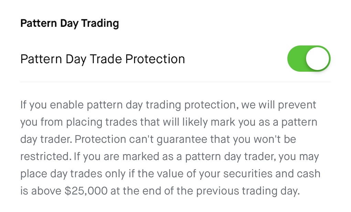Click the Pattern Day Trade Protection label
This screenshot has height=212, width=351.
103,59
